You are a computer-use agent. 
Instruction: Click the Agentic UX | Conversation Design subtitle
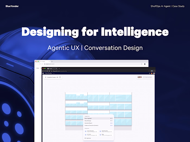click(95, 48)
